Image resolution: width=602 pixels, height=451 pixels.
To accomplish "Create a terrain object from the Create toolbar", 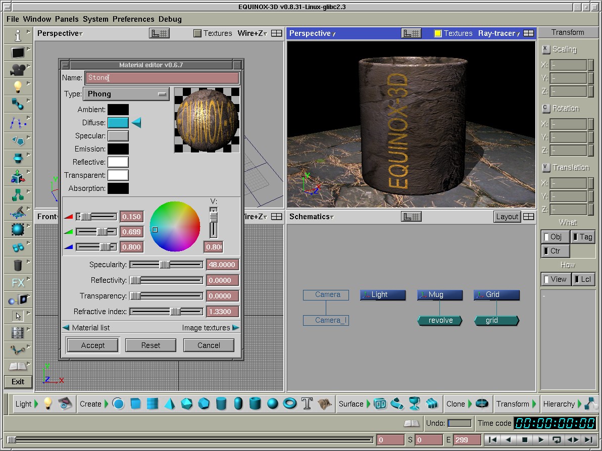I will (324, 404).
